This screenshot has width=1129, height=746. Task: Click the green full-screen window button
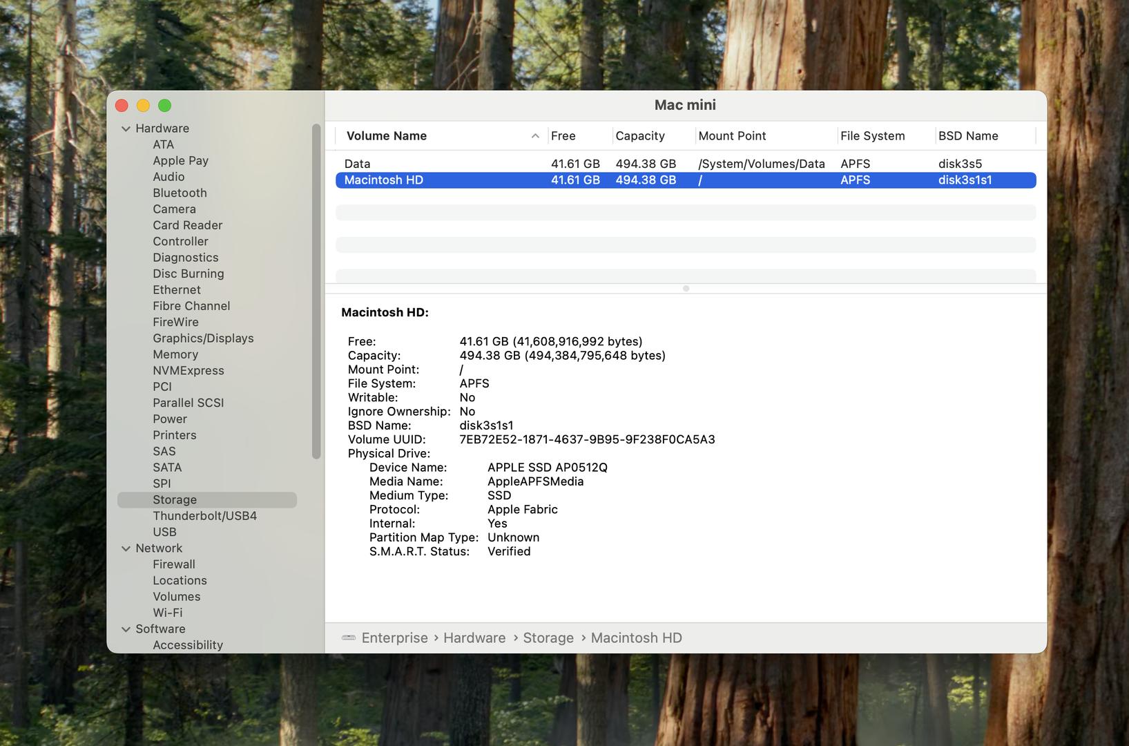tap(164, 106)
